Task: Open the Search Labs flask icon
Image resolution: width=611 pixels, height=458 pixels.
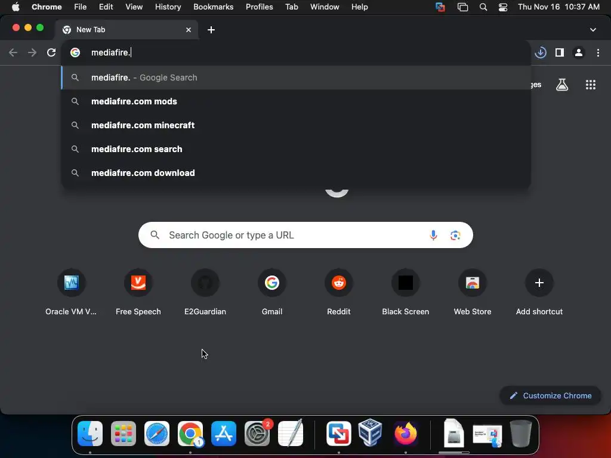Action: (562, 85)
